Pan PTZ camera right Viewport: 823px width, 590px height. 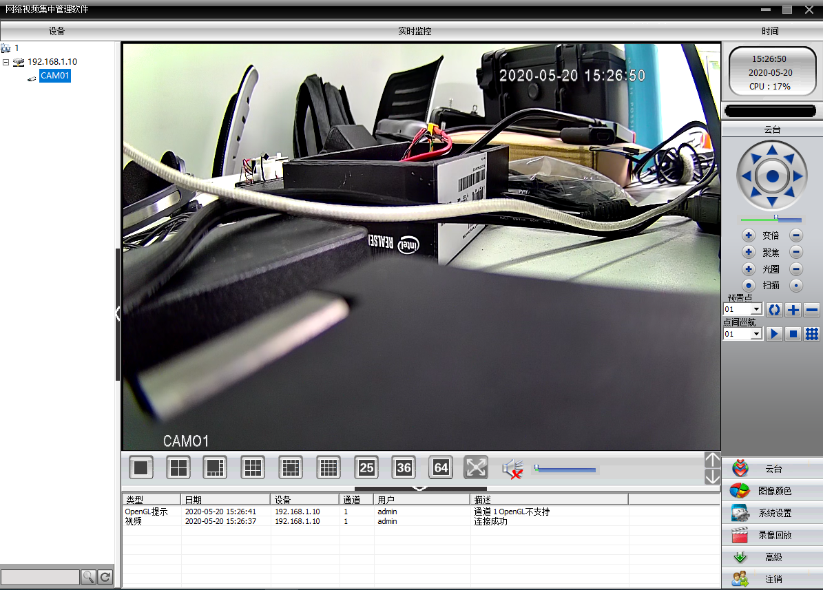point(798,176)
